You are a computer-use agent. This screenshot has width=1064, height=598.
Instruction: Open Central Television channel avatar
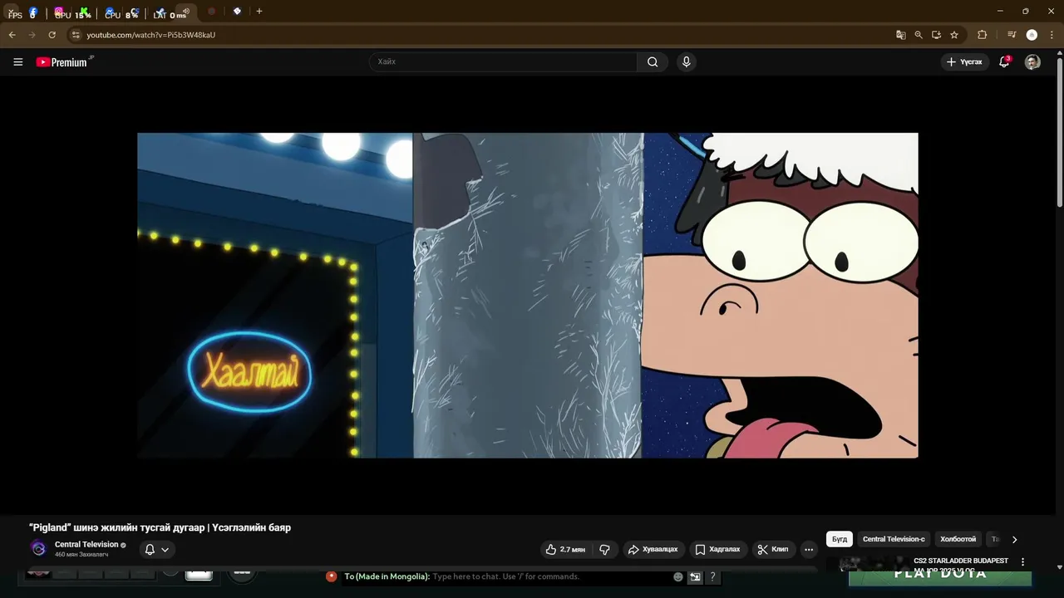click(x=38, y=548)
